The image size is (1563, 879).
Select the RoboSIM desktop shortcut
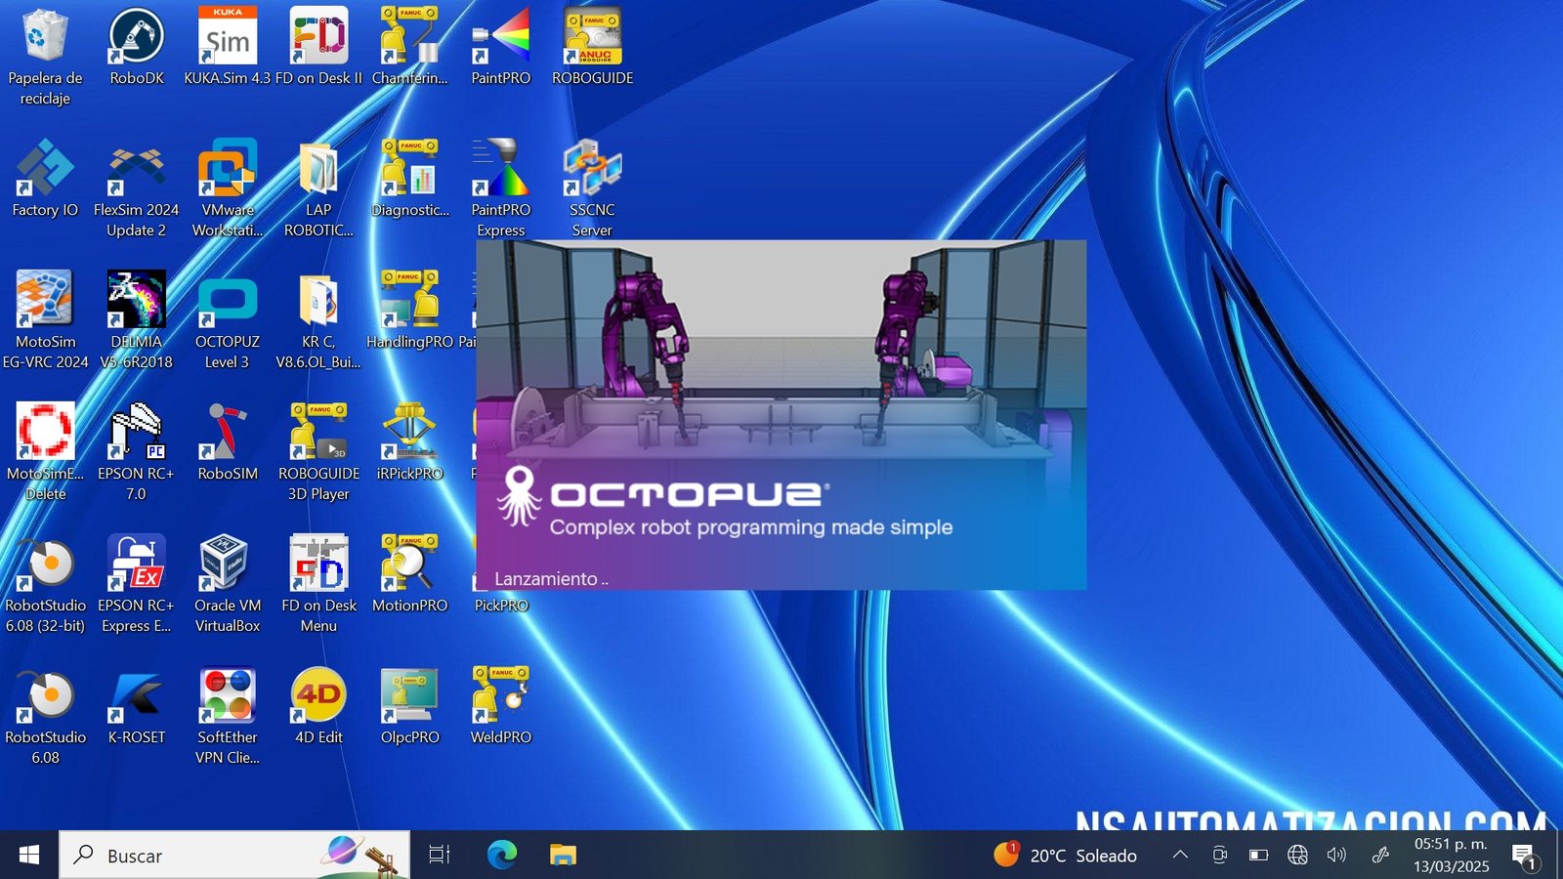click(x=228, y=442)
